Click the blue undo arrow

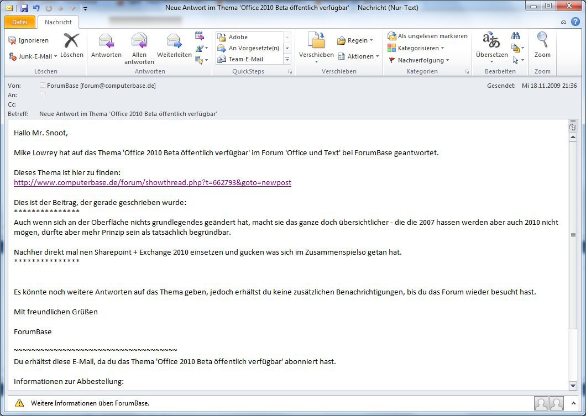pos(36,8)
